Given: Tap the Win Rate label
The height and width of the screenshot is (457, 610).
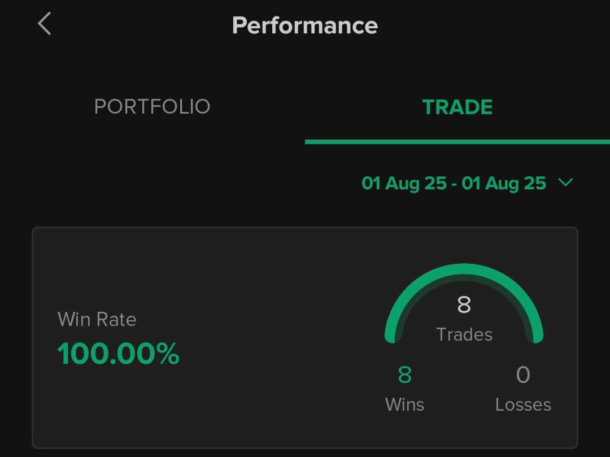Looking at the screenshot, I should click(x=97, y=319).
